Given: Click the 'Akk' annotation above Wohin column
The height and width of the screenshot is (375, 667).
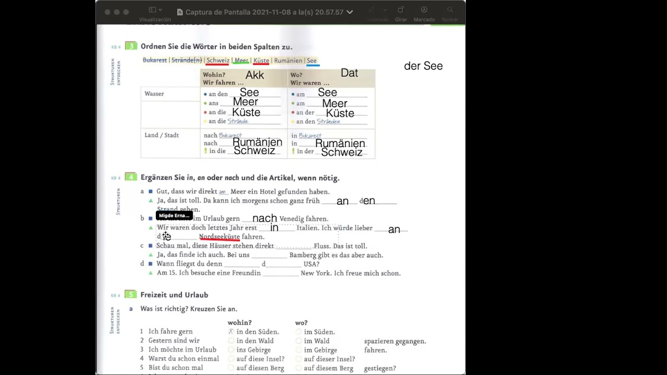Looking at the screenshot, I should 254,75.
